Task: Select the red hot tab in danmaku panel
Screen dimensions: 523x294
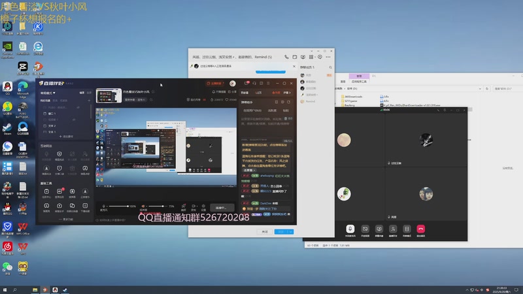Action: (276, 93)
